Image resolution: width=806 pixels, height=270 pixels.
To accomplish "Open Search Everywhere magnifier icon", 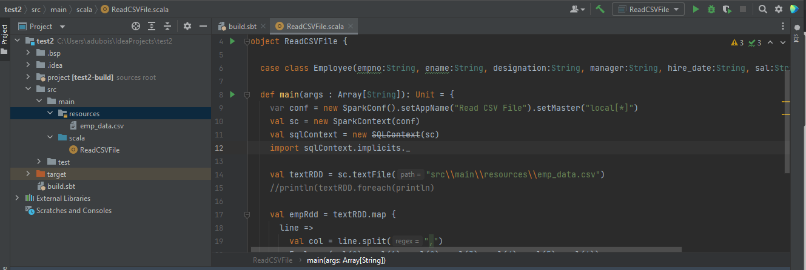I will (x=762, y=9).
